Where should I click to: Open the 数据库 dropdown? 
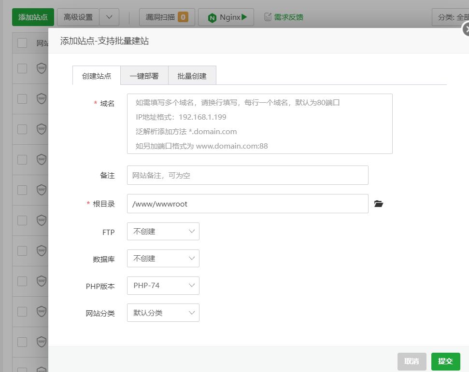pos(163,259)
